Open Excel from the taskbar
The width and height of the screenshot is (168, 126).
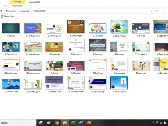[x=73, y=123]
